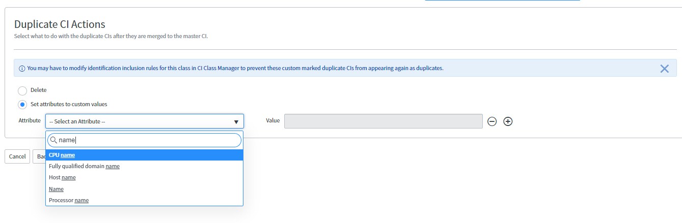Click the Duplicate CI Actions heading

pos(60,24)
